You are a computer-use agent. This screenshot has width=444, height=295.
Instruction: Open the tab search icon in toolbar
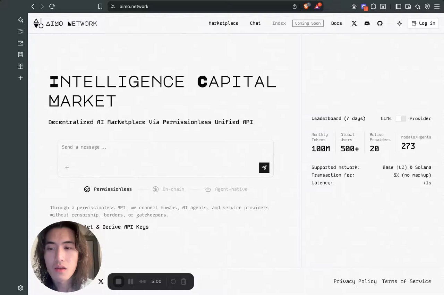[383, 6]
